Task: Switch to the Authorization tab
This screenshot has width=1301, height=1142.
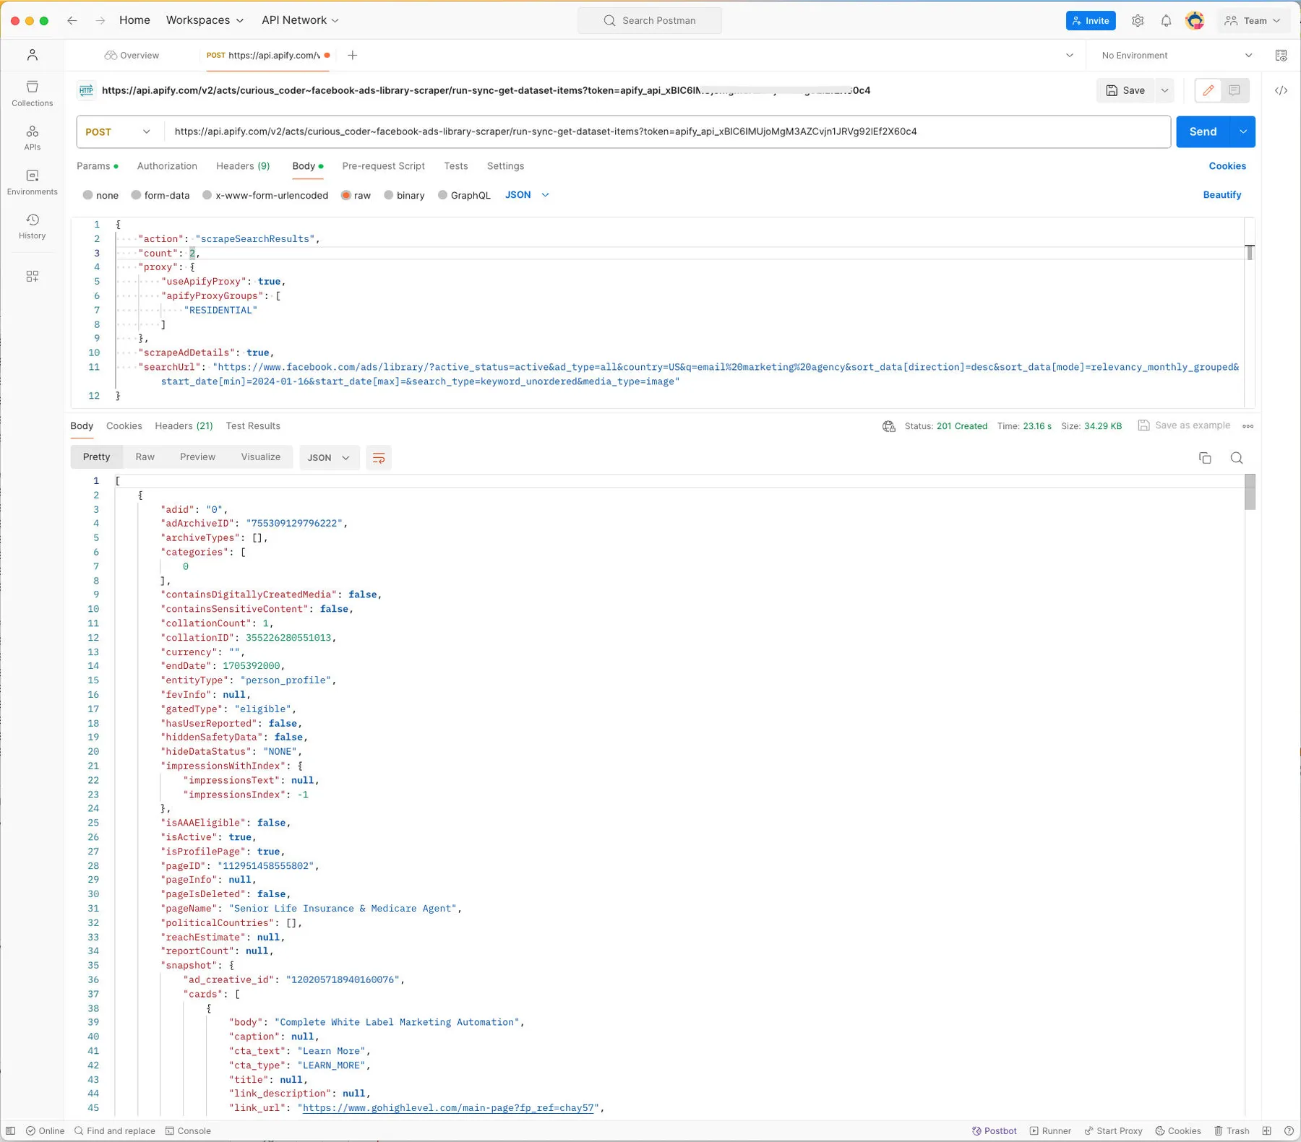Action: [167, 166]
